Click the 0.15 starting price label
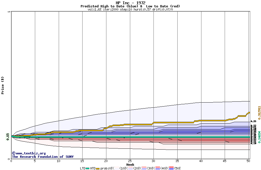Viewport: 261px width, 170px height. coord(8,137)
